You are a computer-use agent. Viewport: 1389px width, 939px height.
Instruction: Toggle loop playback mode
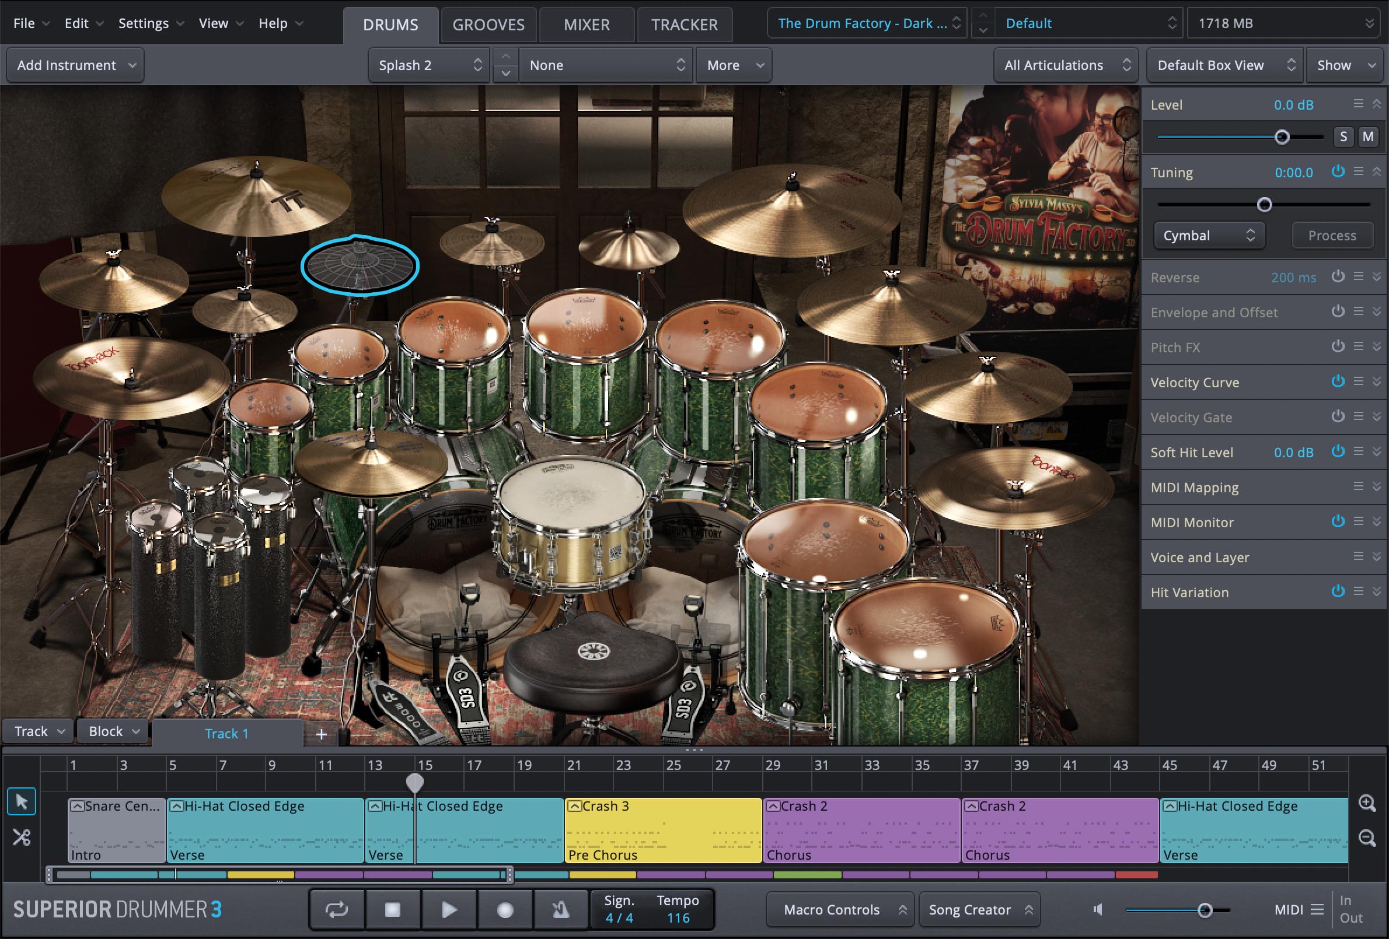[337, 909]
